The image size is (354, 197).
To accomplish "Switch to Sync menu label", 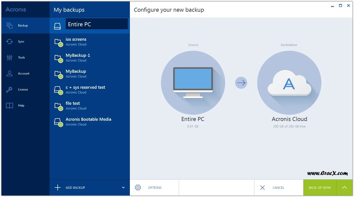I will pos(21,41).
